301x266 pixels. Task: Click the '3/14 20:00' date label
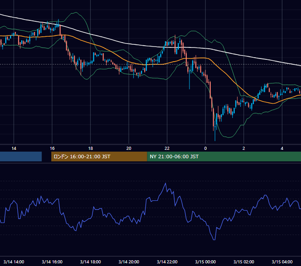pyautogui.click(x=129, y=262)
